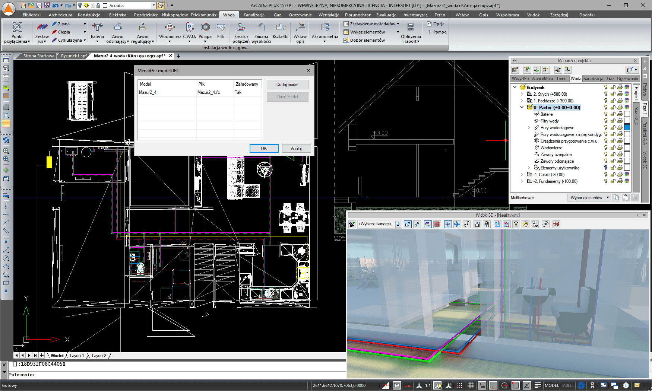Expand 1. Poddasze level in tree

tap(522, 101)
